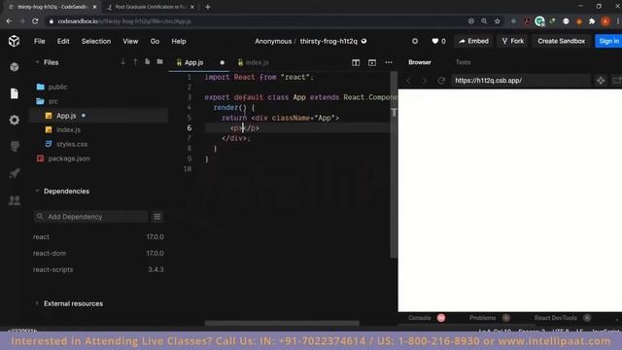Open the File menu

point(40,41)
